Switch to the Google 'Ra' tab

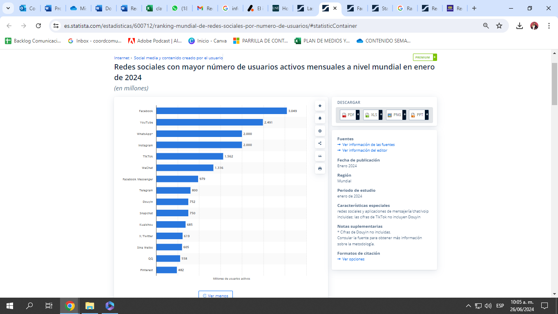coord(406,8)
